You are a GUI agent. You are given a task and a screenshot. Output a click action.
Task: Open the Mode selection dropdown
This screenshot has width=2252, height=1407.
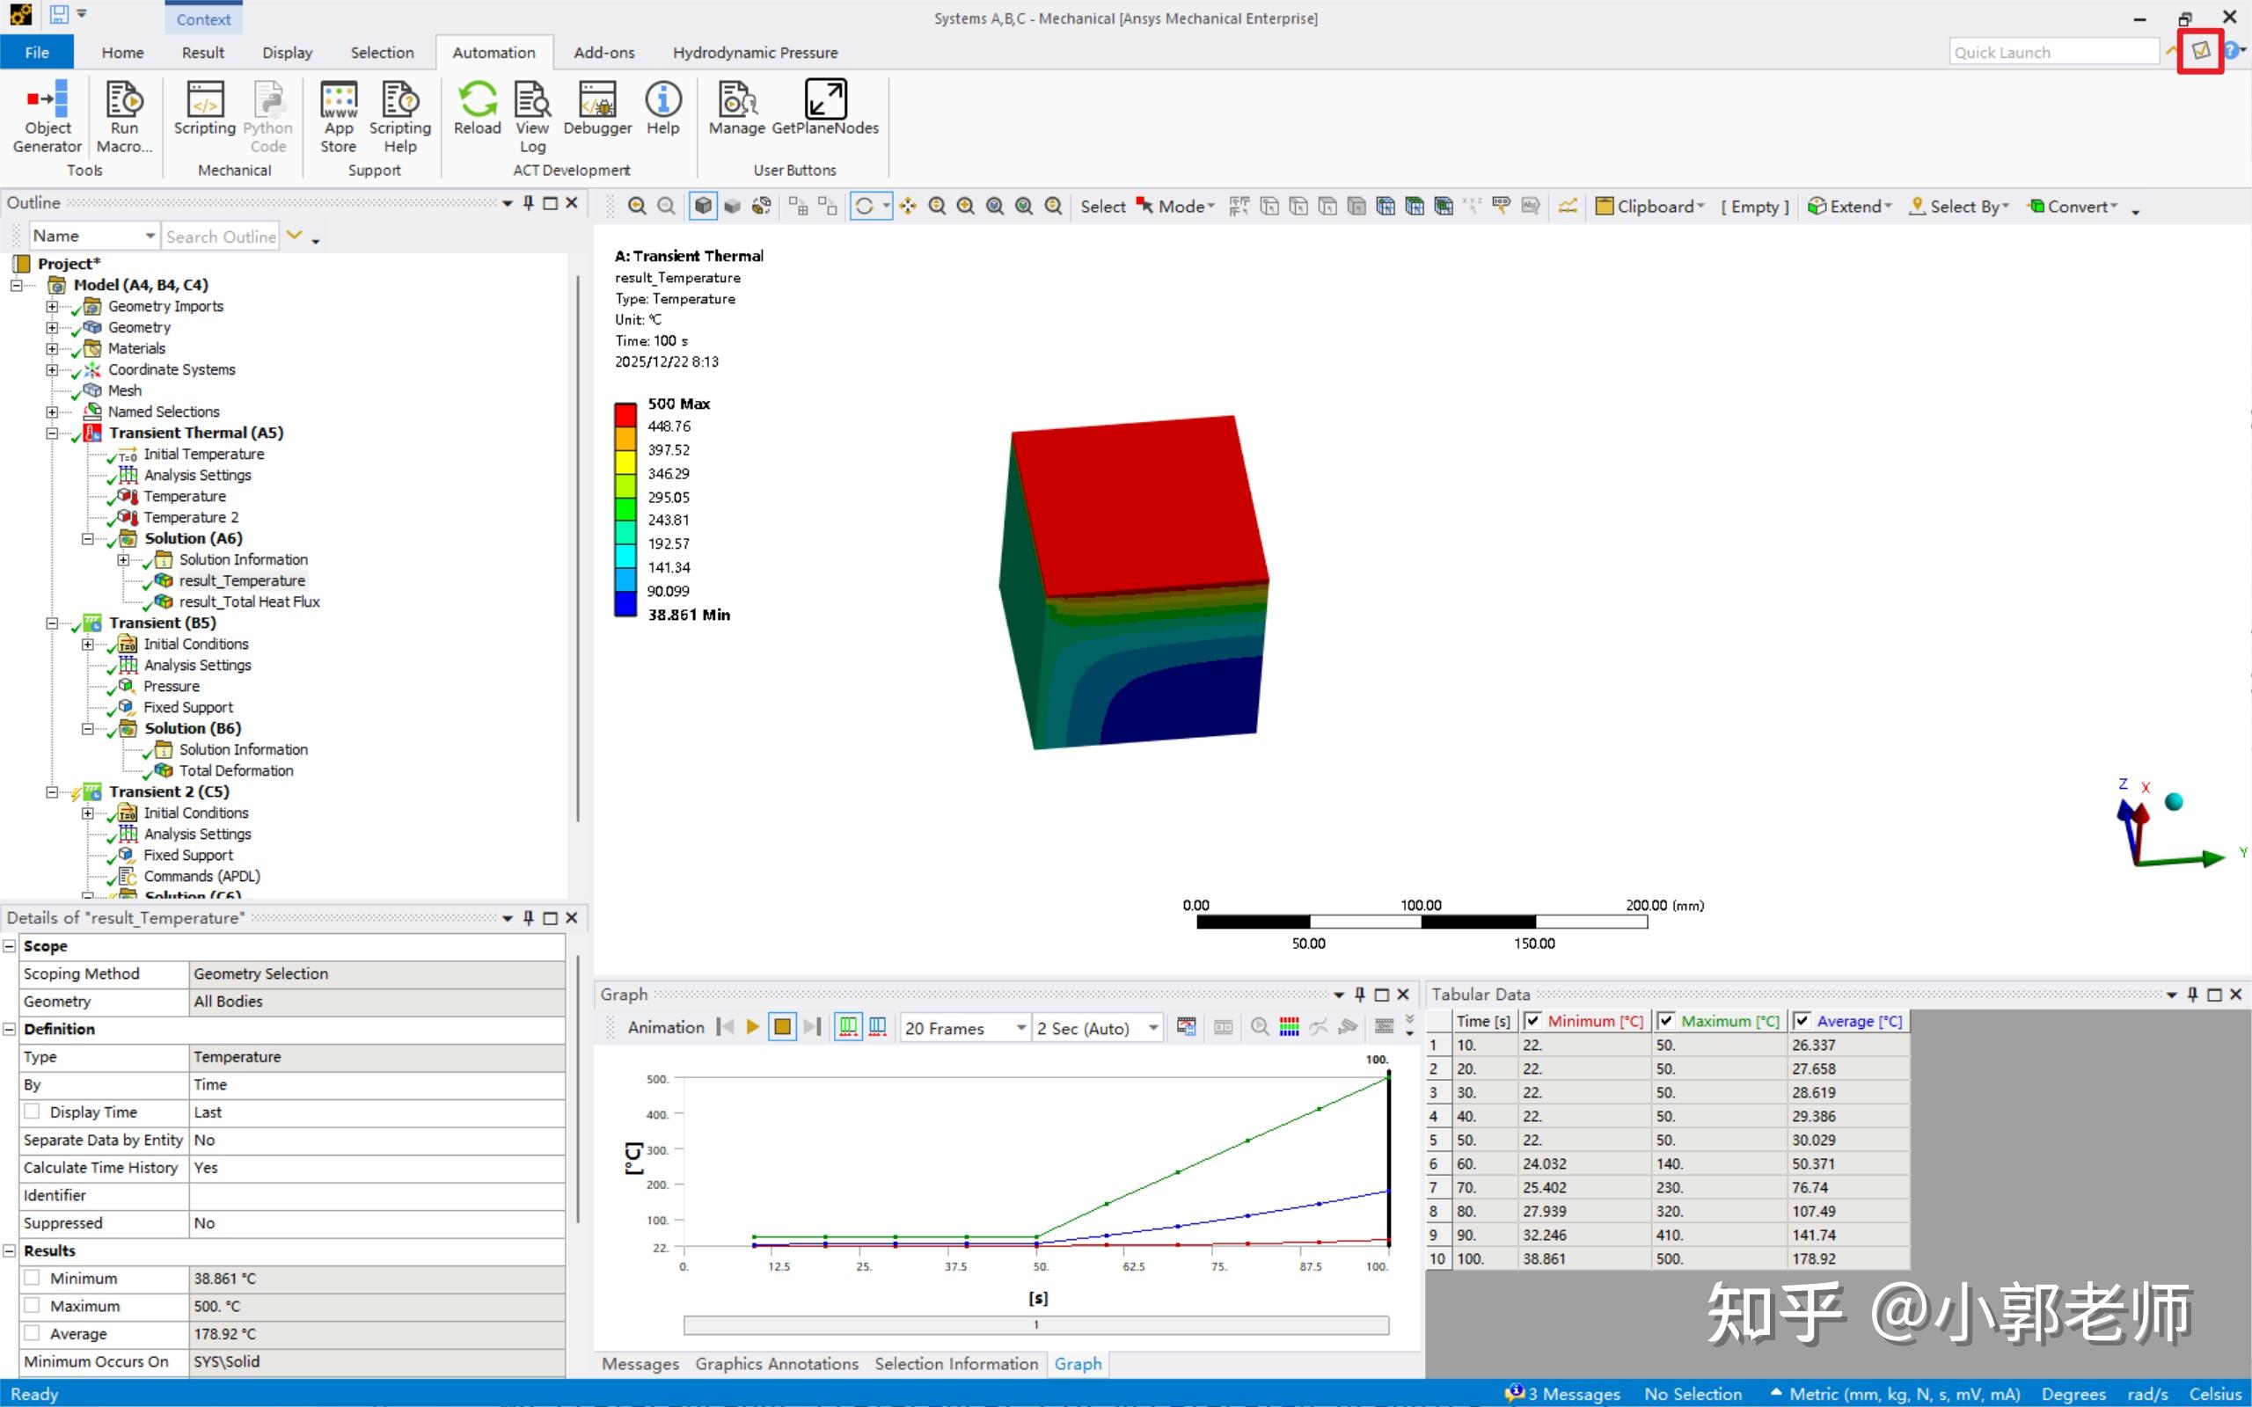[1176, 207]
